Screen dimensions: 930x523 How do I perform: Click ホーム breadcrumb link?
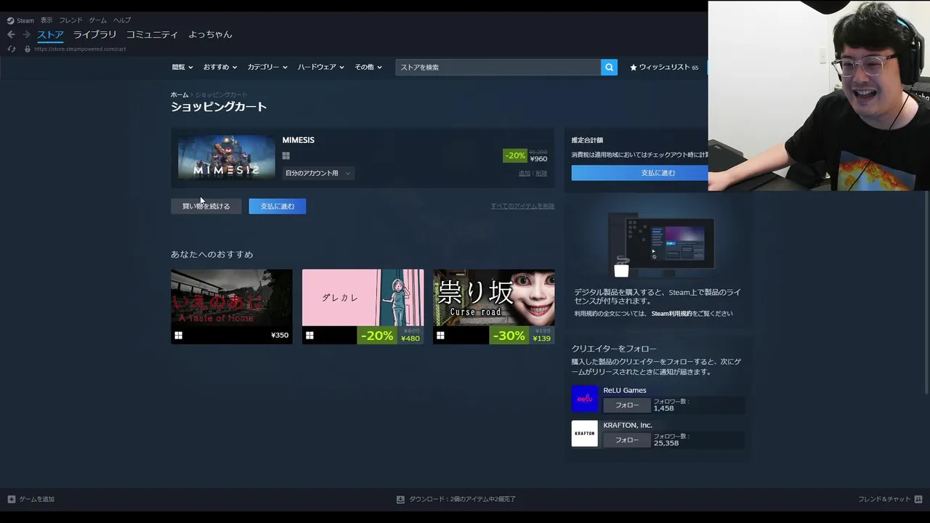(x=179, y=95)
